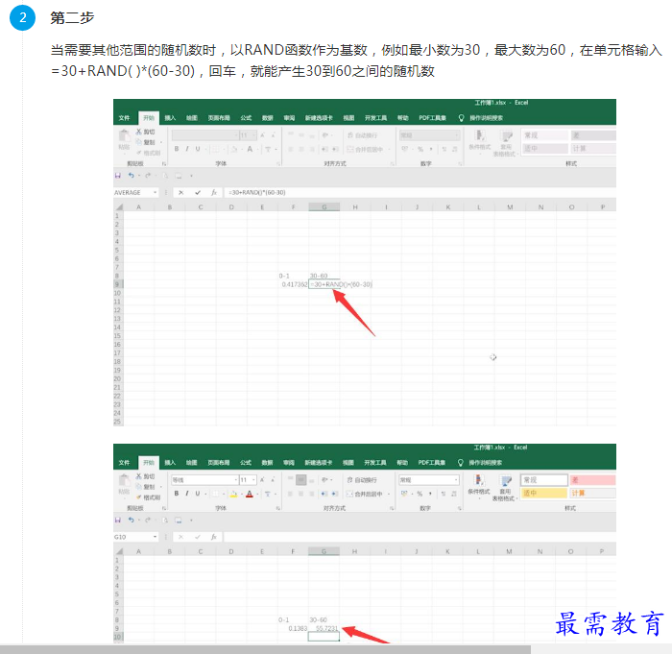The height and width of the screenshot is (654, 672).
Task: Click the confirm checkmark beside formula bar in first screenshot
Action: (x=198, y=193)
